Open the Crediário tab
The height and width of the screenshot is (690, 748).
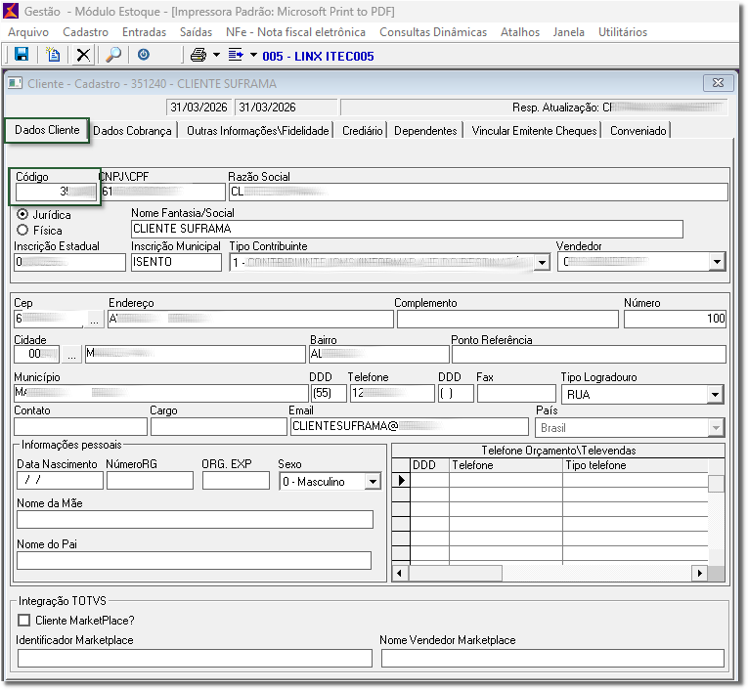tap(362, 130)
